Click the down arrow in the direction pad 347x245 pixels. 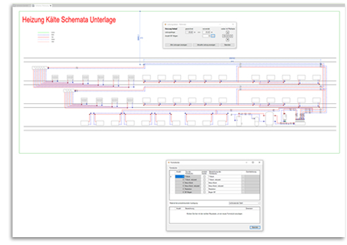coord(227,39)
